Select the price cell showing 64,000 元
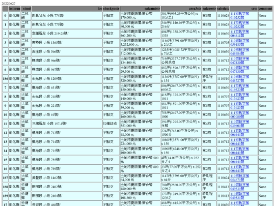Viewport: 275px width, 206px height. point(141,178)
